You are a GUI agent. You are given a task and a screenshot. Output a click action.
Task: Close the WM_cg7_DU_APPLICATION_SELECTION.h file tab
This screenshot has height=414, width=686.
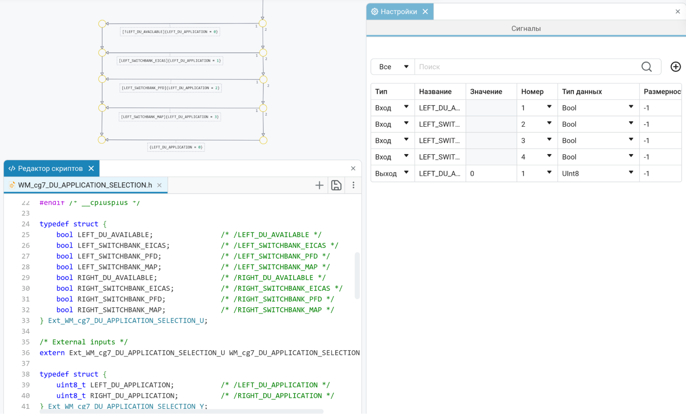coord(159,185)
